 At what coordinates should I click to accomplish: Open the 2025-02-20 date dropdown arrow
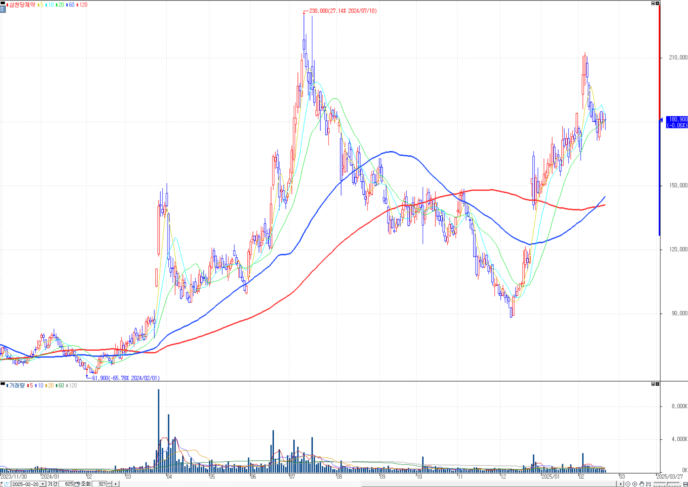pyautogui.click(x=43, y=484)
